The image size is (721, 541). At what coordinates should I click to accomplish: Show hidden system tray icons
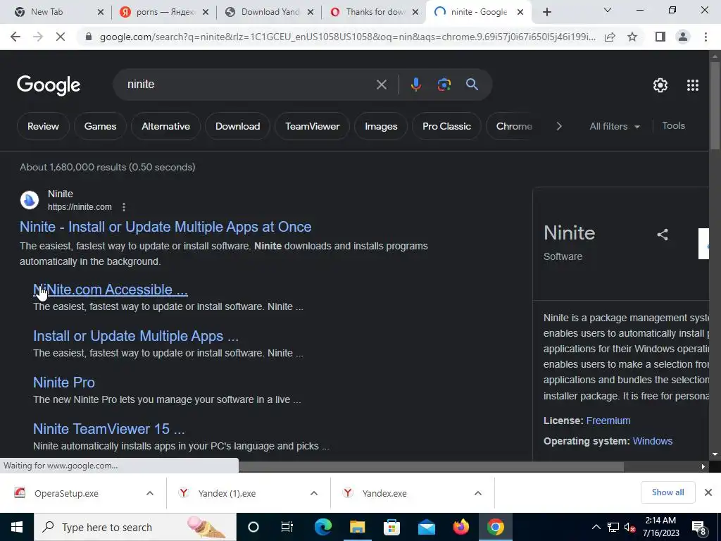click(596, 527)
